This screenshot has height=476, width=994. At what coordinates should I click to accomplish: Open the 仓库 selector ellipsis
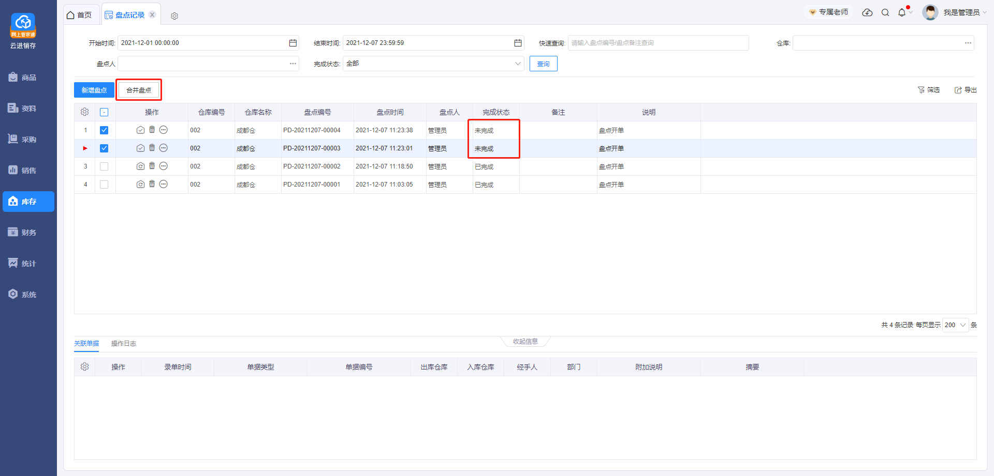[x=968, y=43]
